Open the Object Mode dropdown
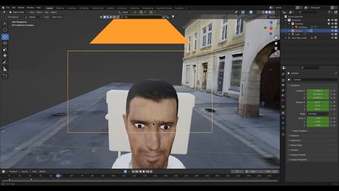Image resolution: width=339 pixels, height=191 pixels. (x=18, y=12)
